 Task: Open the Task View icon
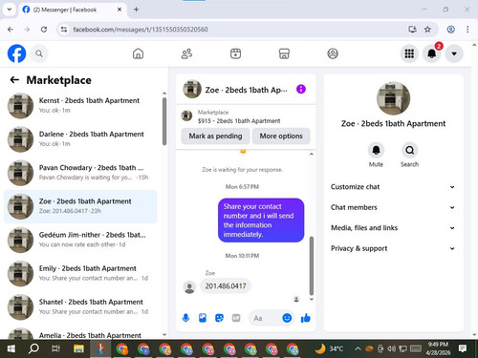click(55, 348)
